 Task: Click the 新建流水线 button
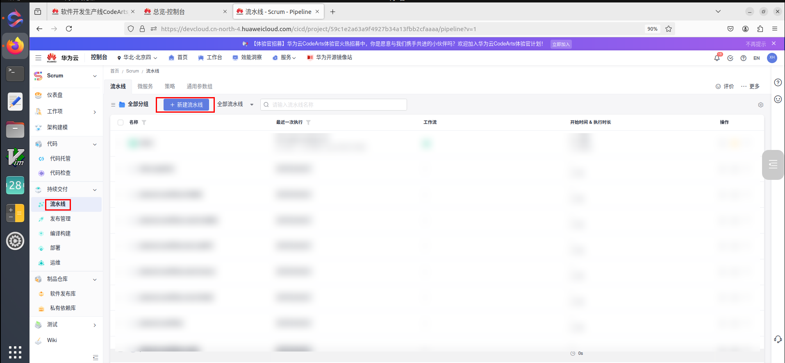[187, 105]
